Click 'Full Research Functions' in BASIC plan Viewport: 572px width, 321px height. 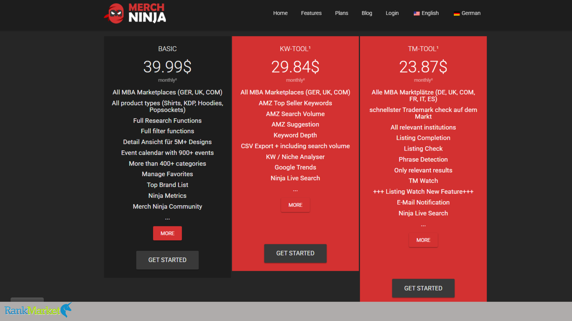click(x=167, y=121)
